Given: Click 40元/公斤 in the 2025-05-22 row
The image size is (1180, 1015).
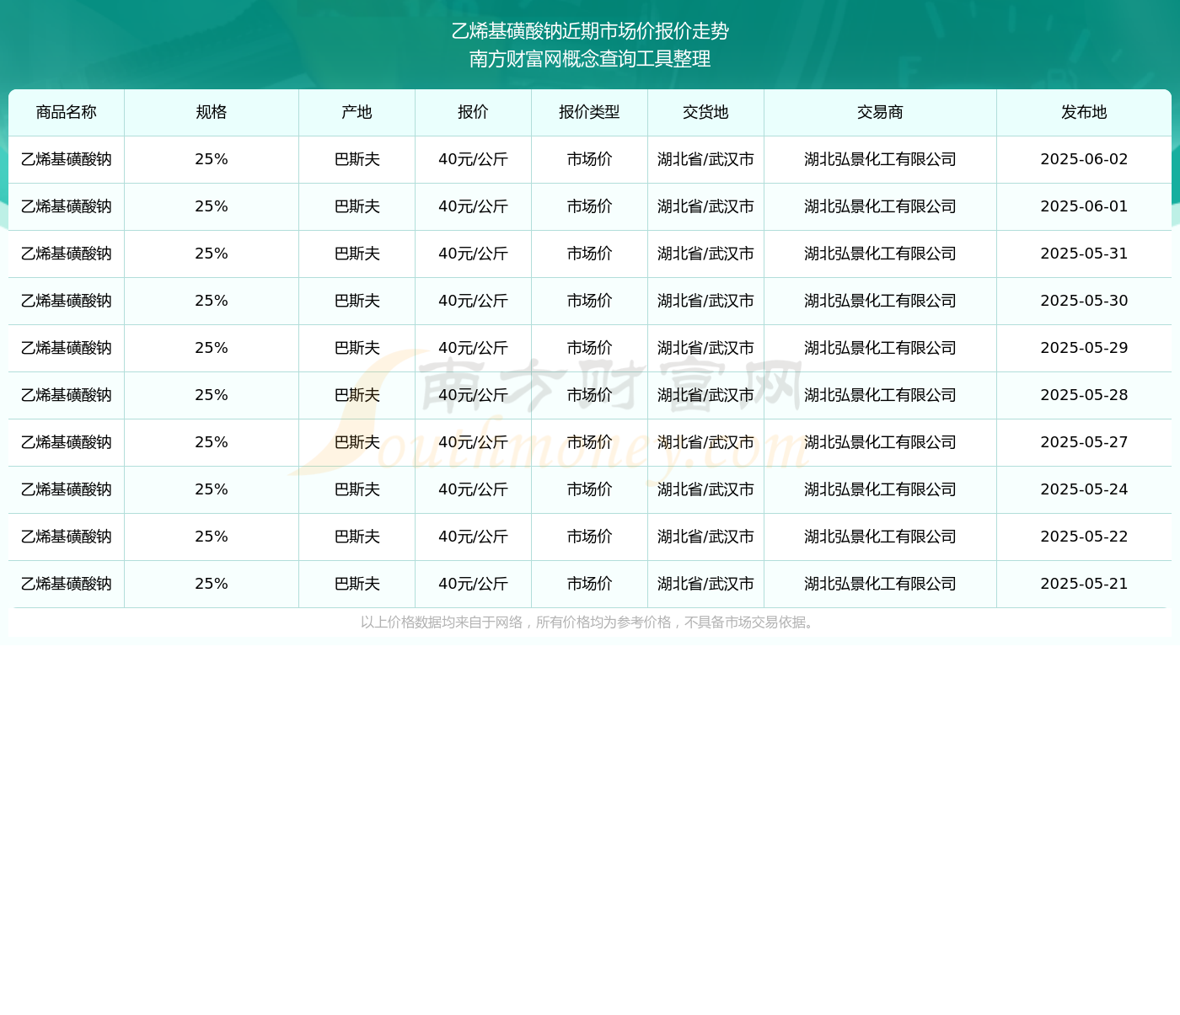Looking at the screenshot, I should pyautogui.click(x=473, y=537).
